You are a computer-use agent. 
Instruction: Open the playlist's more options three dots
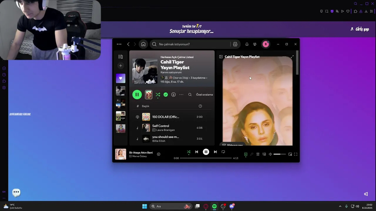pyautogui.click(x=182, y=95)
